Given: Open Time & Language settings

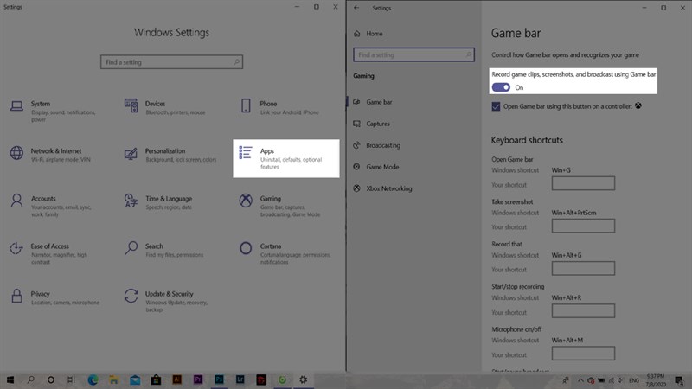Looking at the screenshot, I should pos(168,203).
